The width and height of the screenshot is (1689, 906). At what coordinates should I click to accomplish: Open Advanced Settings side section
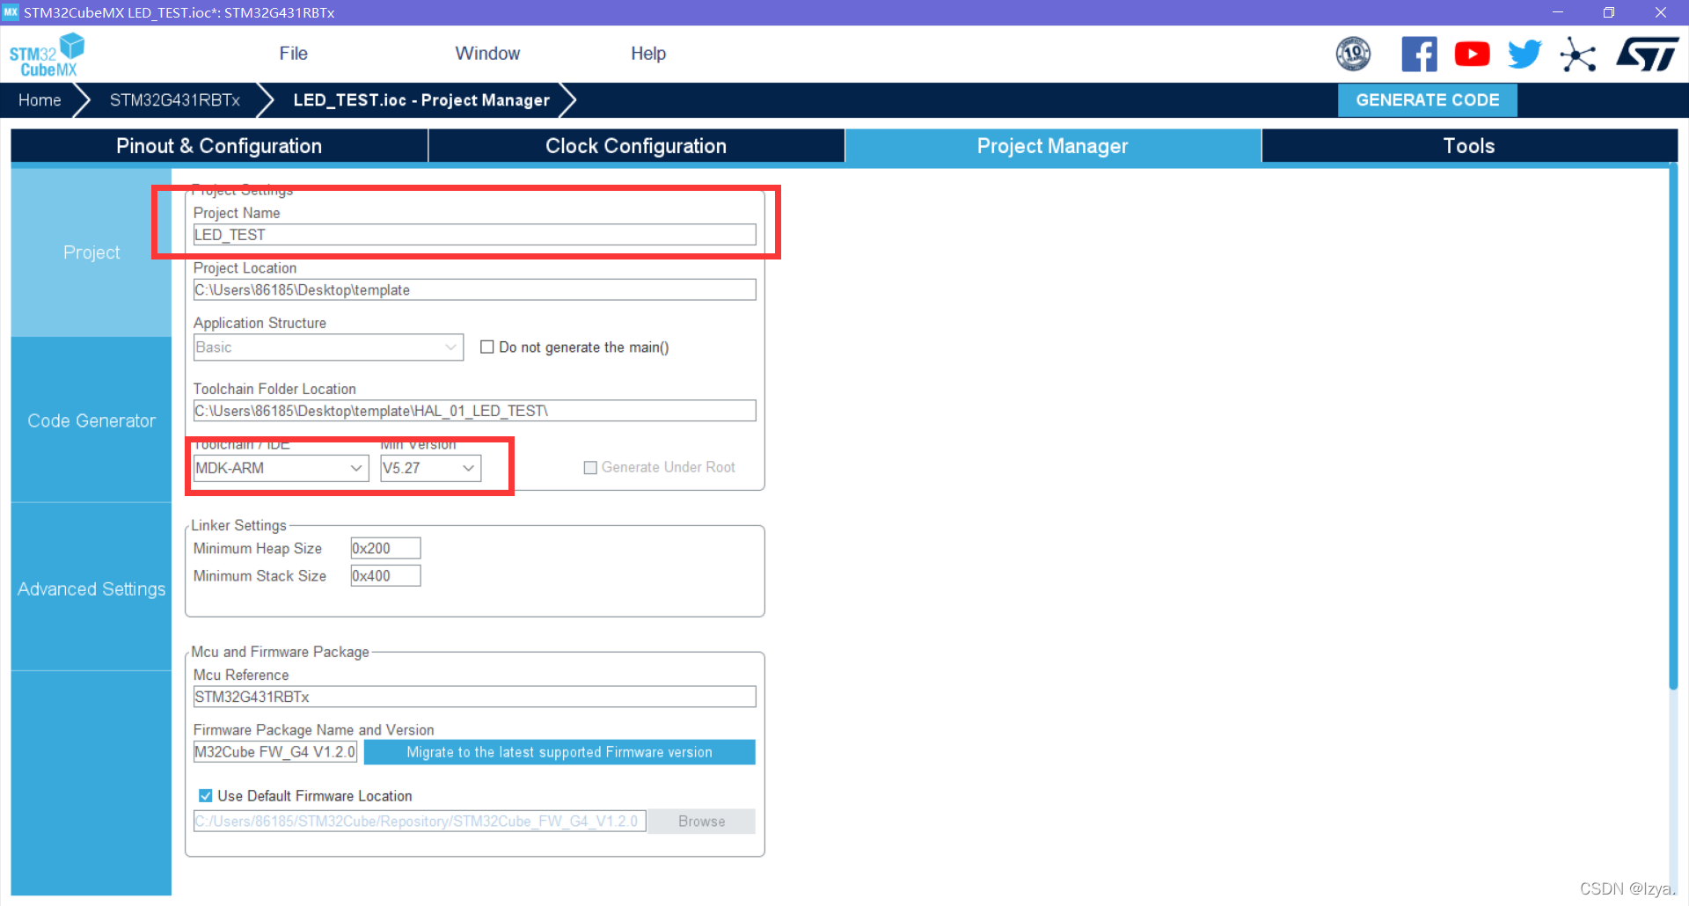pyautogui.click(x=91, y=588)
